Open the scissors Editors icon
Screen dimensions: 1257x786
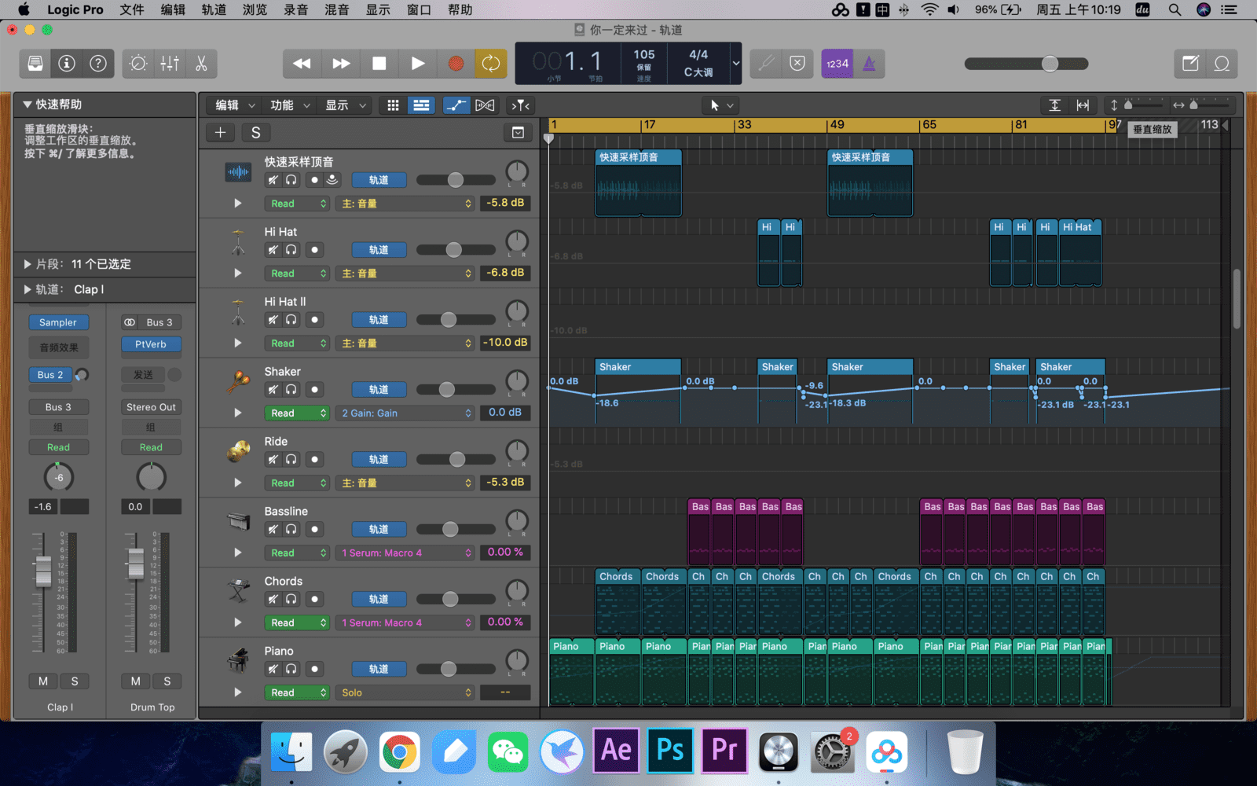click(201, 64)
